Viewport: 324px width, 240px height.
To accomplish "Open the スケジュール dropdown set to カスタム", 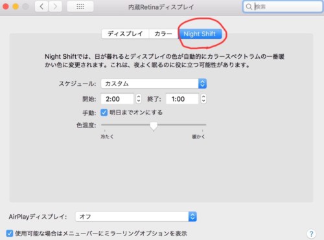I will click(154, 83).
